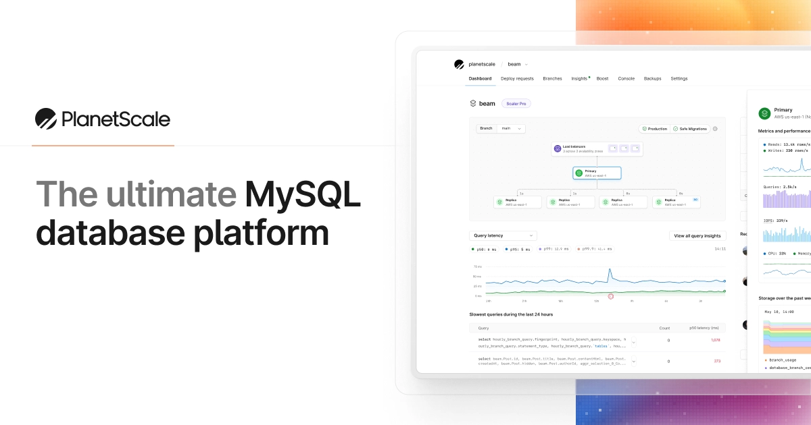Viewport: 811px width, 425px height.
Task: Open the Branch main dropdown
Action: point(510,128)
